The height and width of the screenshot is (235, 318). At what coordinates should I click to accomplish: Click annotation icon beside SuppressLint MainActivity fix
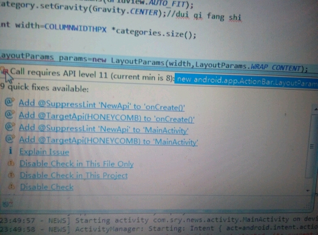click(x=10, y=127)
